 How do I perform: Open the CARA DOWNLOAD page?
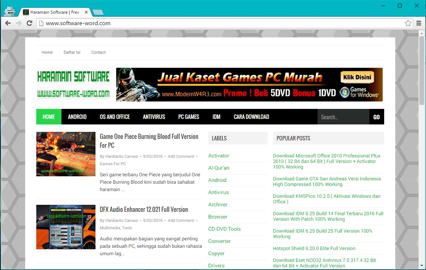tap(251, 117)
